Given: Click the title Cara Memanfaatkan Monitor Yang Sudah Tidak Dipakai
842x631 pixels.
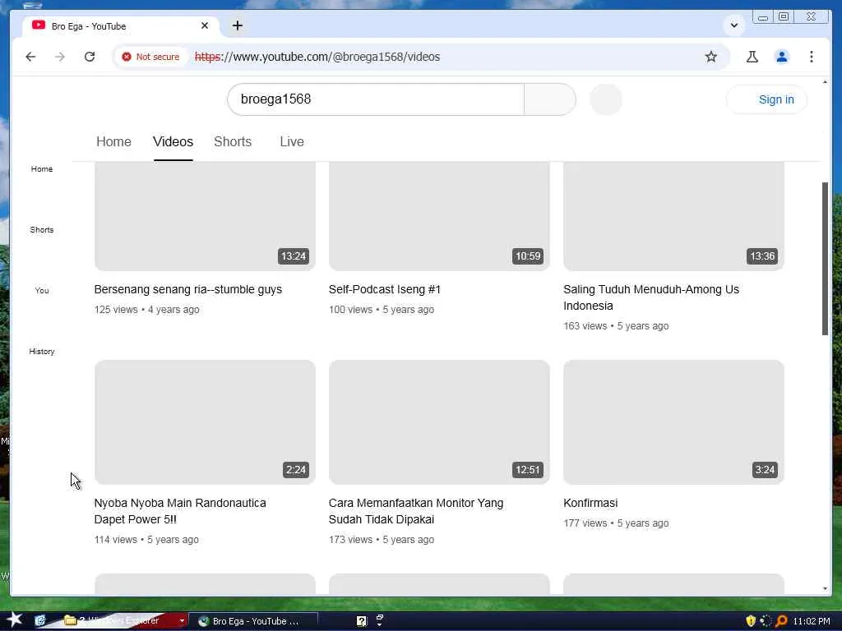Looking at the screenshot, I should [416, 511].
